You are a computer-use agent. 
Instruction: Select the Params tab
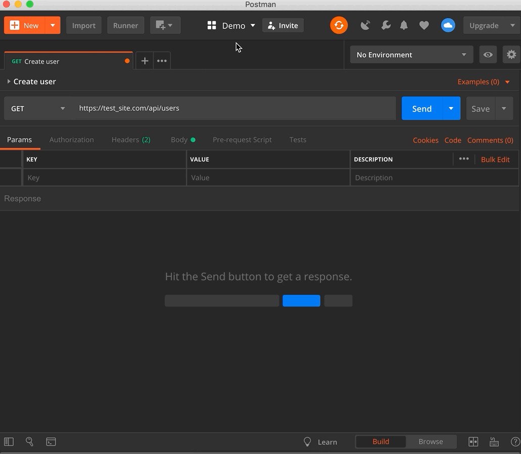click(x=19, y=139)
